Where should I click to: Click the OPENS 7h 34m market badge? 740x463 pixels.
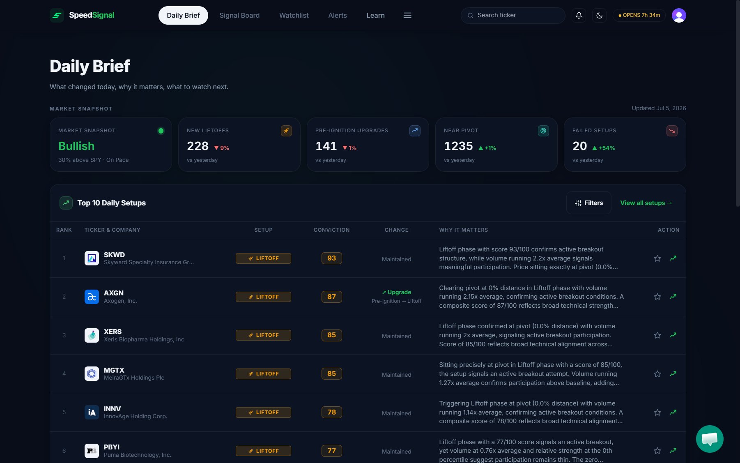[x=639, y=15]
